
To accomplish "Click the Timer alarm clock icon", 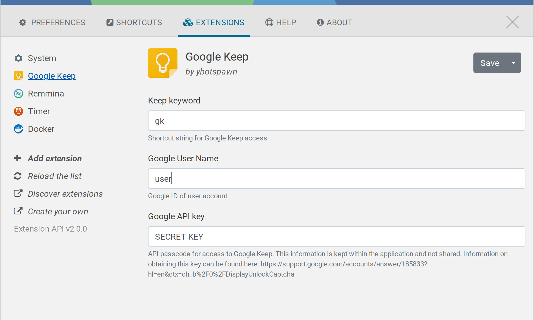I will click(18, 111).
